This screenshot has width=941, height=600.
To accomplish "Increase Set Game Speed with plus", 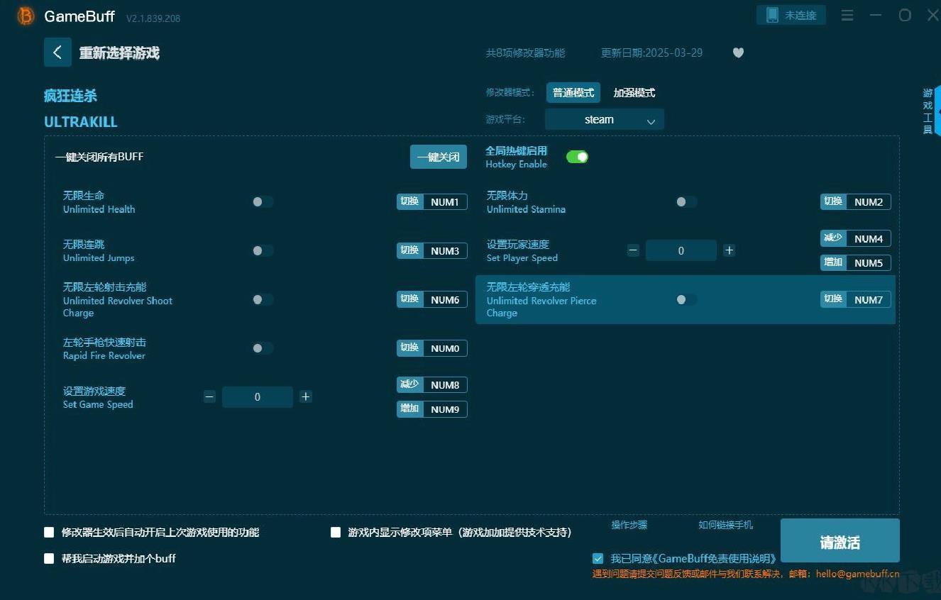I will pyautogui.click(x=306, y=397).
